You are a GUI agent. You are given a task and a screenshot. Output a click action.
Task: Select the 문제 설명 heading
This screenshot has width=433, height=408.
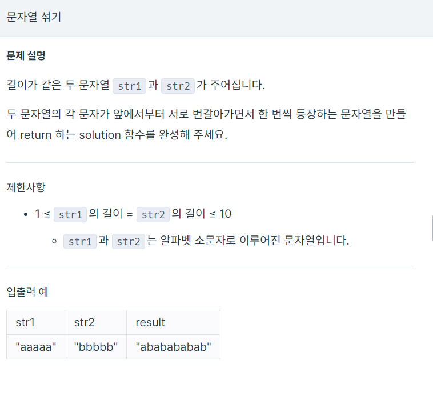[26, 55]
